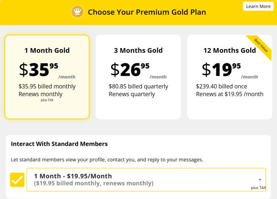
Task: Click the 12 Months Gold title
Action: [230, 50]
